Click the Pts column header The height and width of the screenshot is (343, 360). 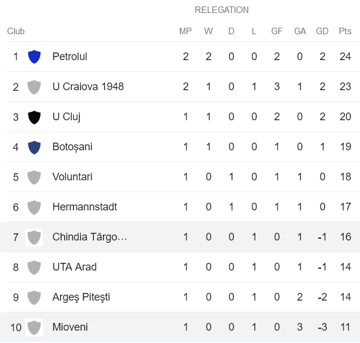point(345,31)
